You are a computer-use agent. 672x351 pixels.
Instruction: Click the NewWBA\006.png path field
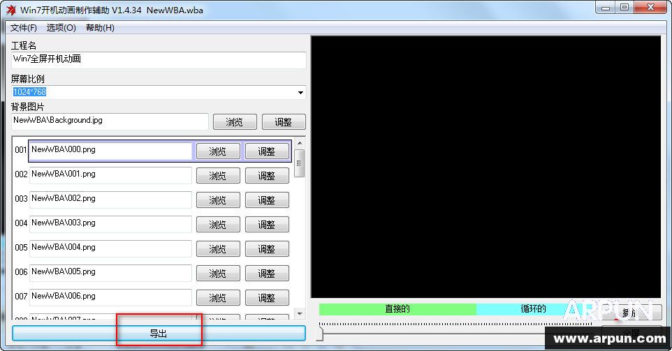110,297
